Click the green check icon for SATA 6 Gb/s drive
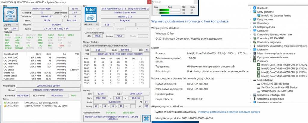This screenshot has height=123, width=308. coord(5,103)
